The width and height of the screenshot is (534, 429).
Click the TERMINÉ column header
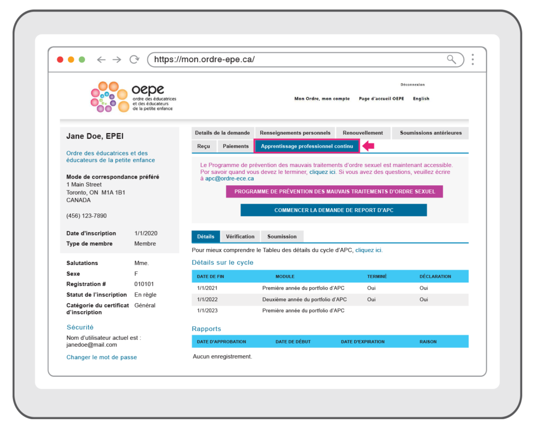[x=377, y=277]
